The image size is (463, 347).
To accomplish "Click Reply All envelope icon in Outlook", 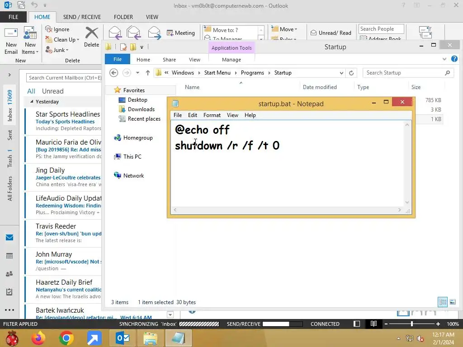I will coord(133,33).
